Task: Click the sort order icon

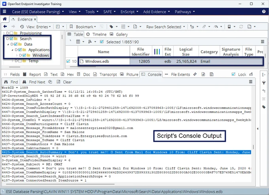Action: click(90, 42)
